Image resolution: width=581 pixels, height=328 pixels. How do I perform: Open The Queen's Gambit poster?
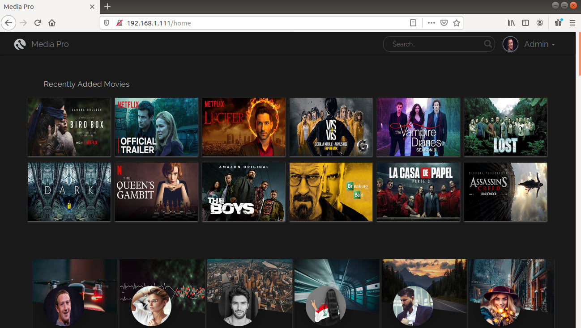156,192
